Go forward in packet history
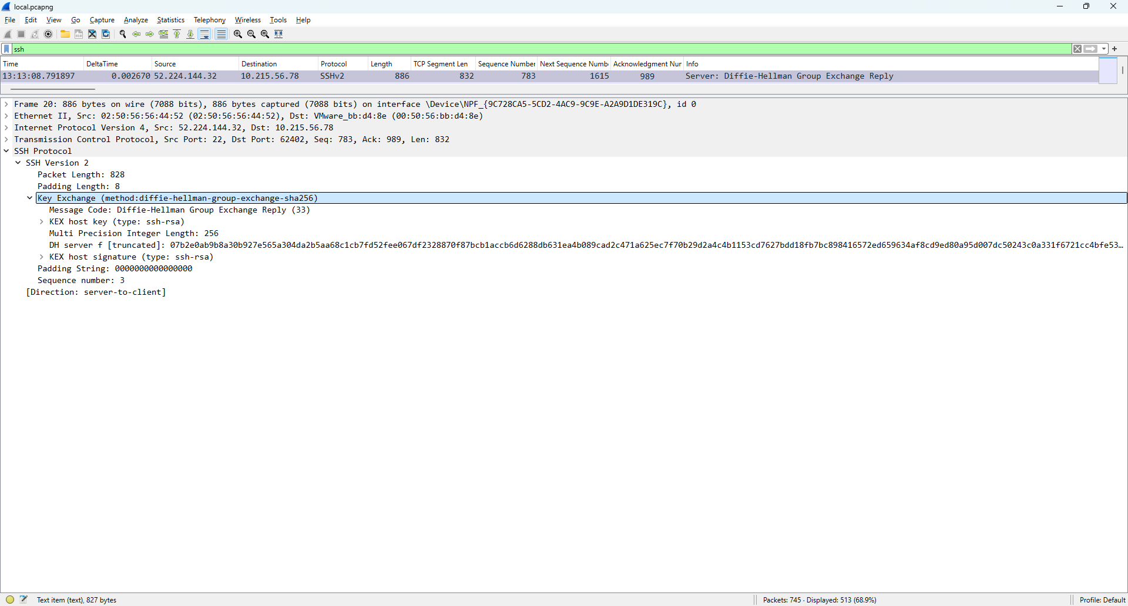Image resolution: width=1128 pixels, height=606 pixels. tap(150, 34)
